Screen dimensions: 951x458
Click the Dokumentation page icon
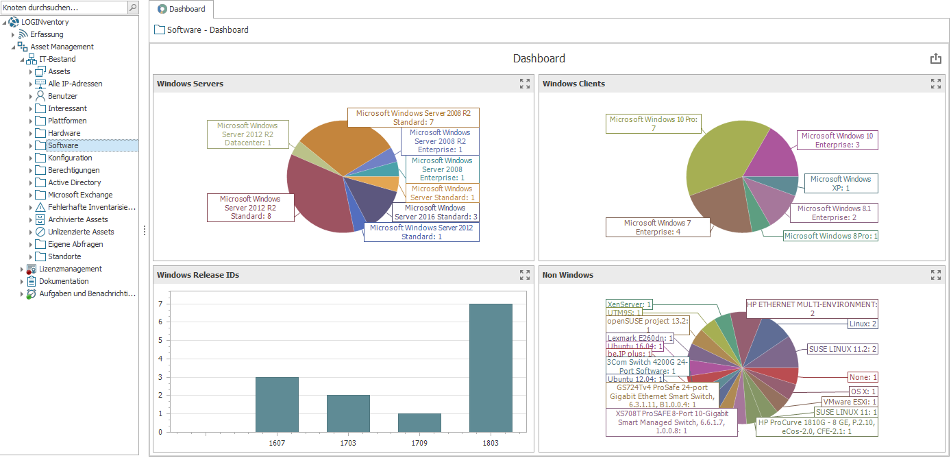[x=32, y=281]
